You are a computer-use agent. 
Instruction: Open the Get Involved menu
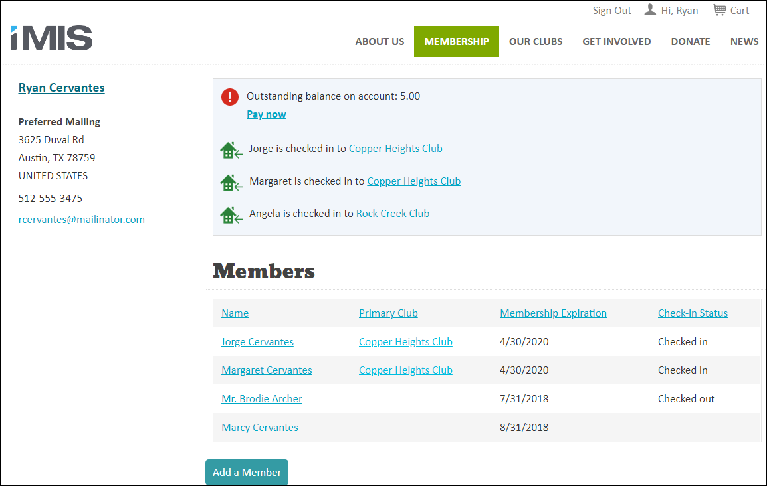pos(616,42)
